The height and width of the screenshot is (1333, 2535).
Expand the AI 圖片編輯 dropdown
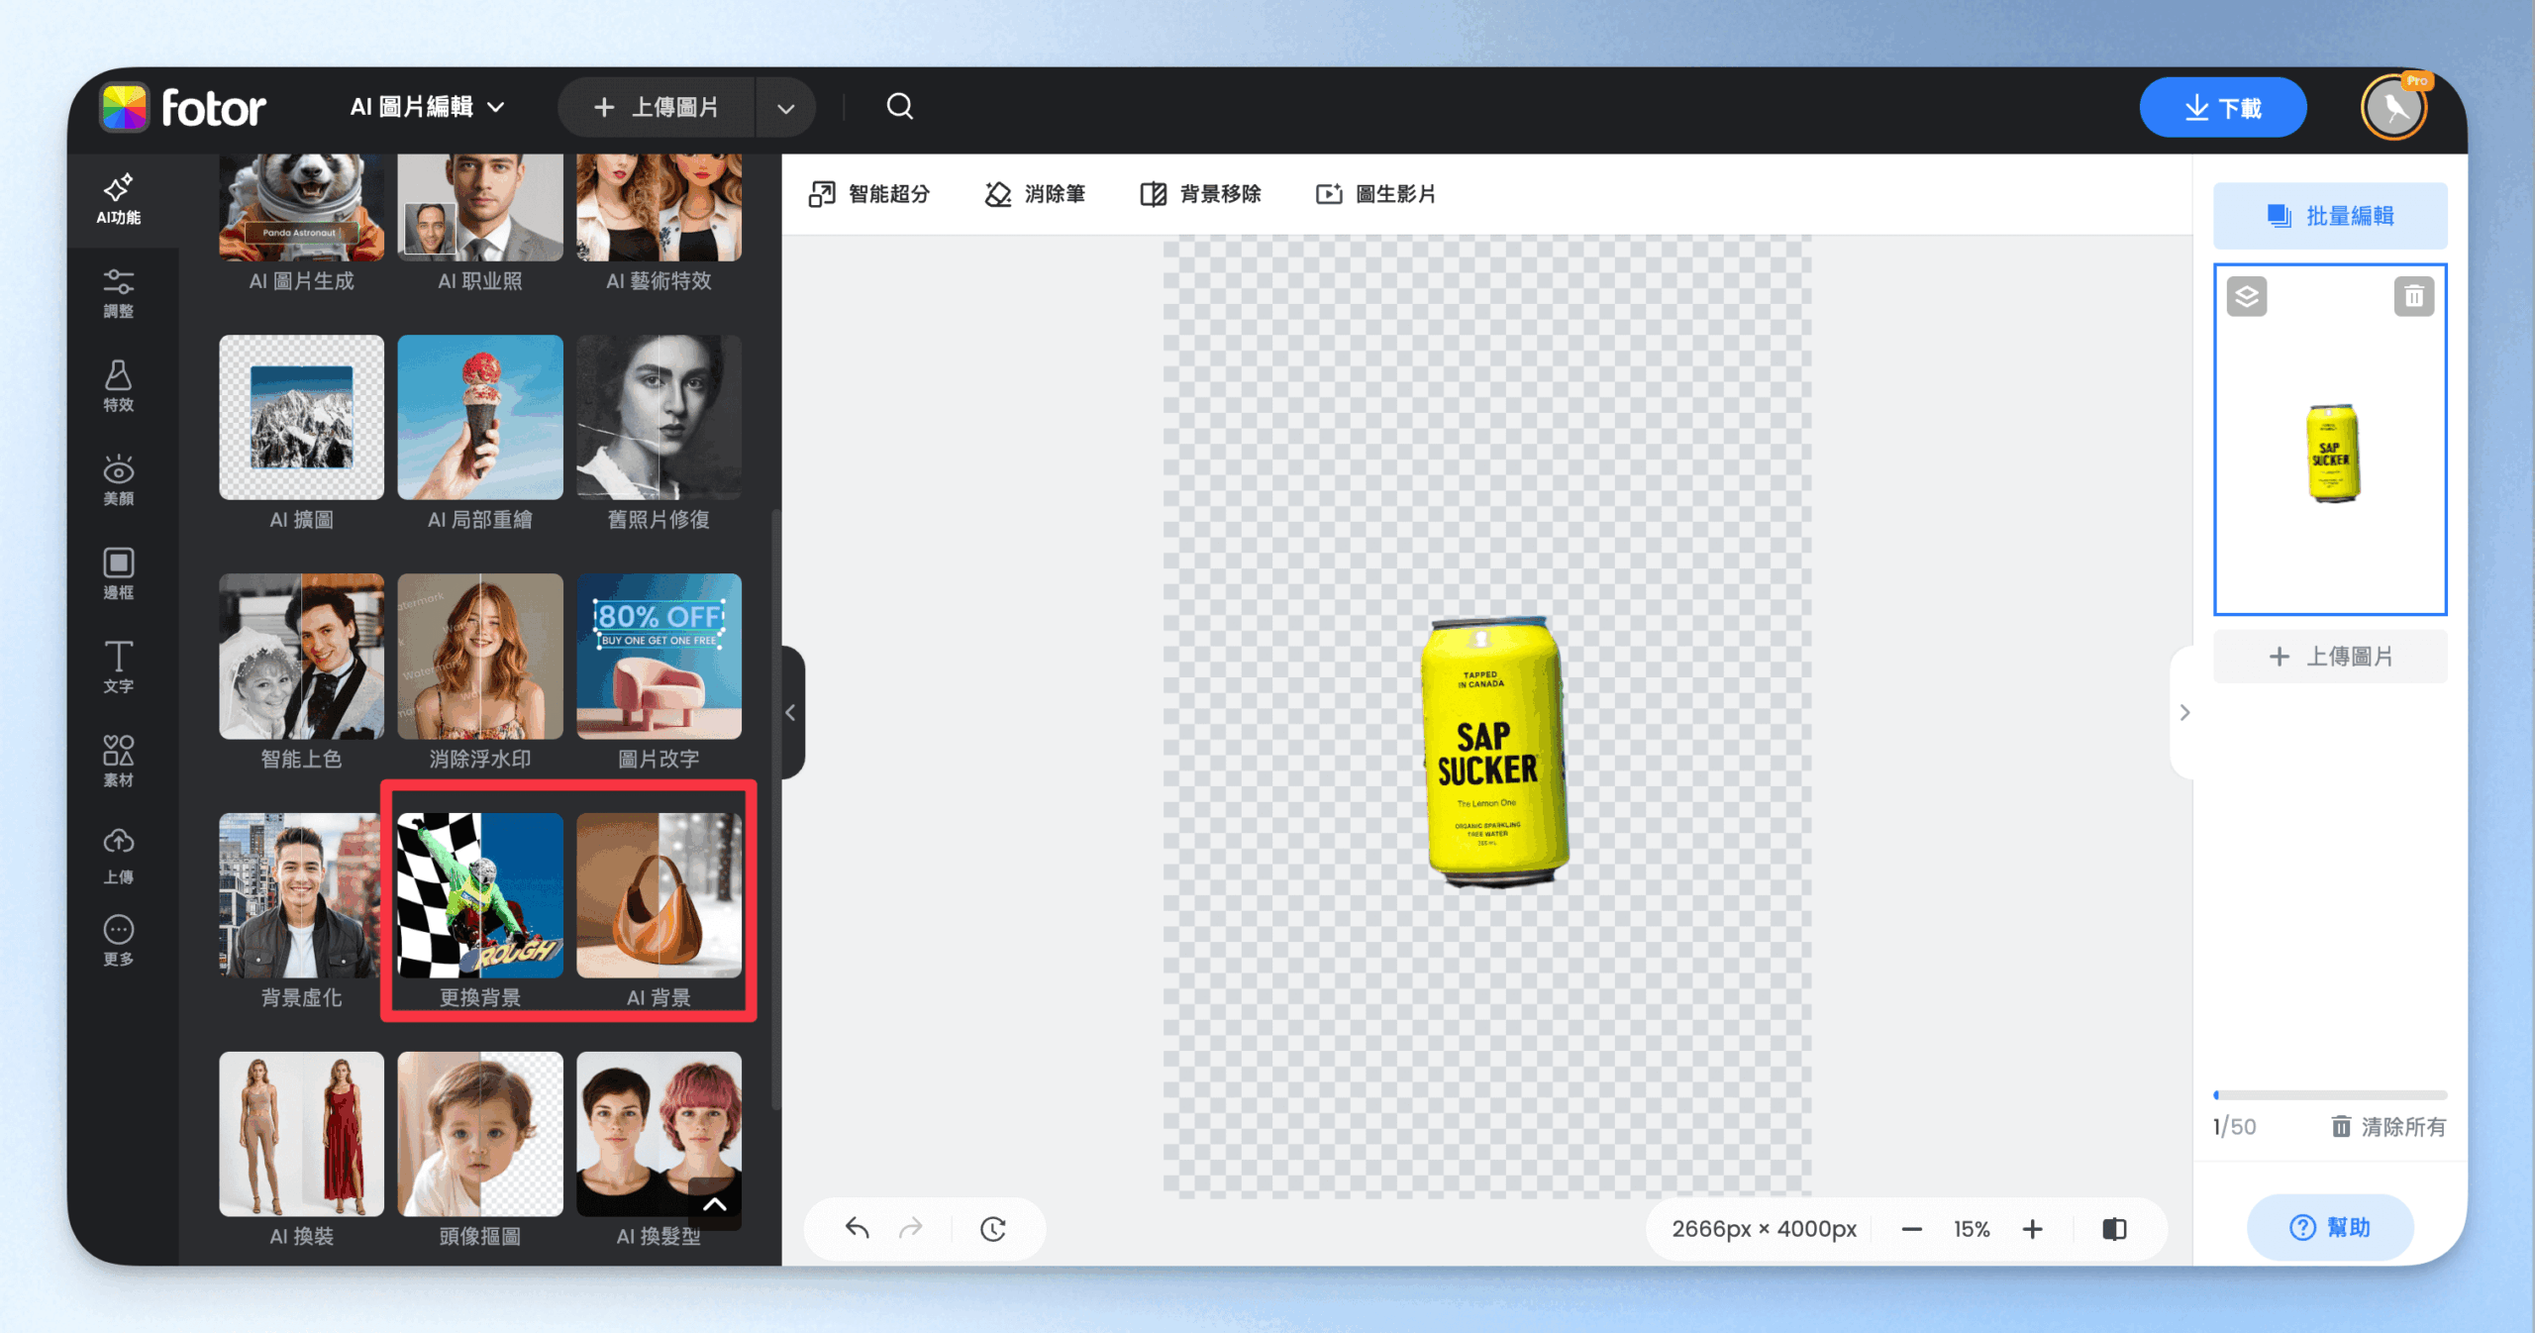coord(428,107)
